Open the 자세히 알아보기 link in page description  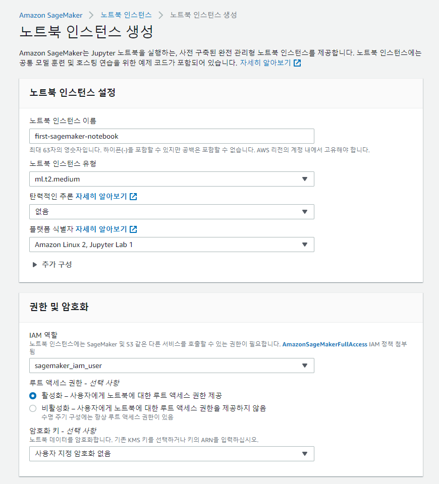(265, 63)
